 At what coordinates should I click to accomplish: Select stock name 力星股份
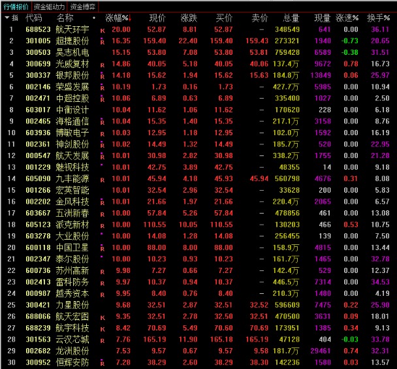tap(72, 305)
